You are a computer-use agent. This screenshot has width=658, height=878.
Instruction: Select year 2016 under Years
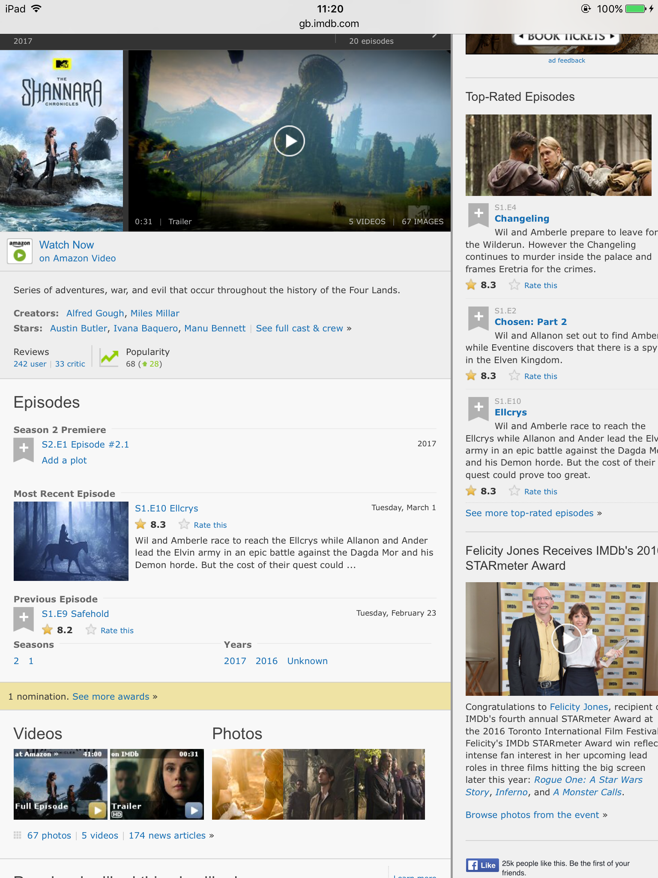(266, 661)
